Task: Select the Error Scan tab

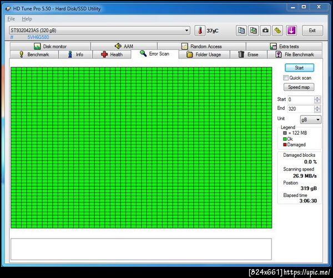Action: [x=155, y=54]
